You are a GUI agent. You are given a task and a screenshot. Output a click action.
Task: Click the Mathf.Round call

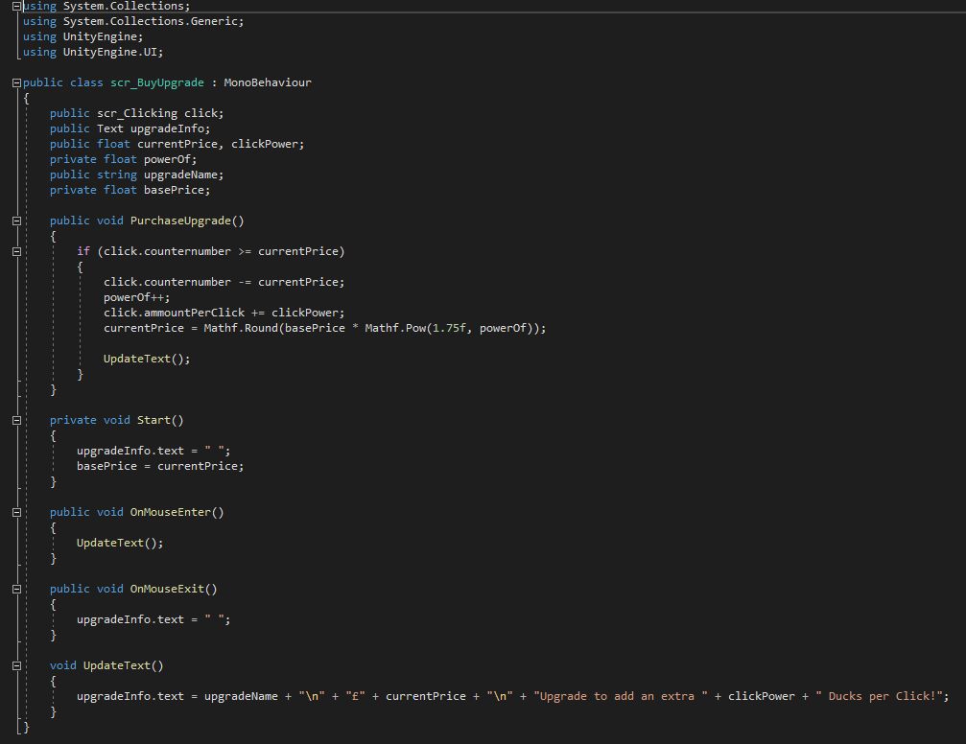pos(238,328)
